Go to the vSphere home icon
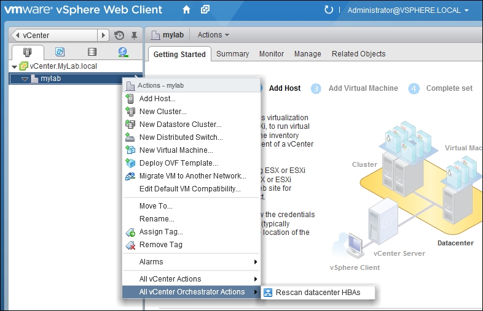 (186, 10)
